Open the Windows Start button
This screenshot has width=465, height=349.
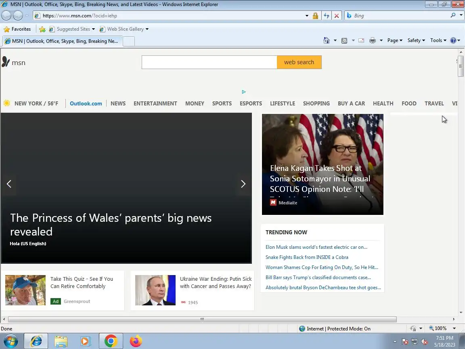[x=10, y=341]
